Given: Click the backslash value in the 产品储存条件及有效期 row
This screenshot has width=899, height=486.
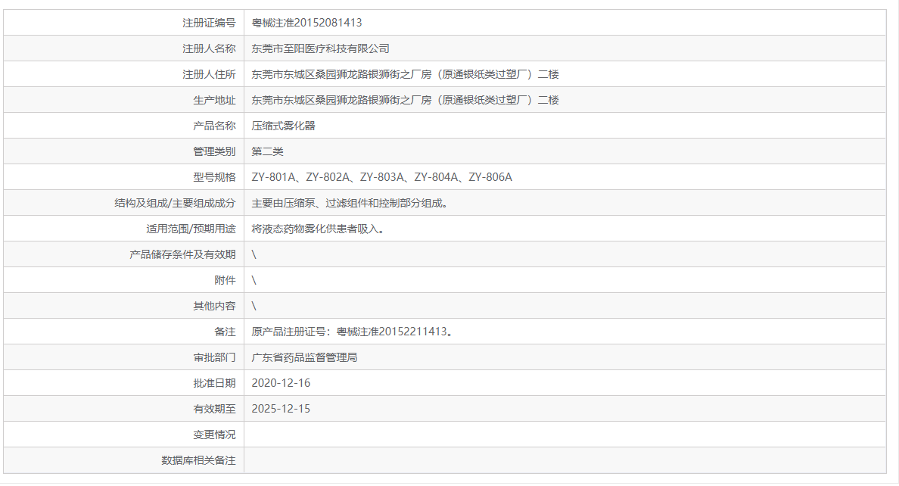Looking at the screenshot, I should pyautogui.click(x=254, y=255).
